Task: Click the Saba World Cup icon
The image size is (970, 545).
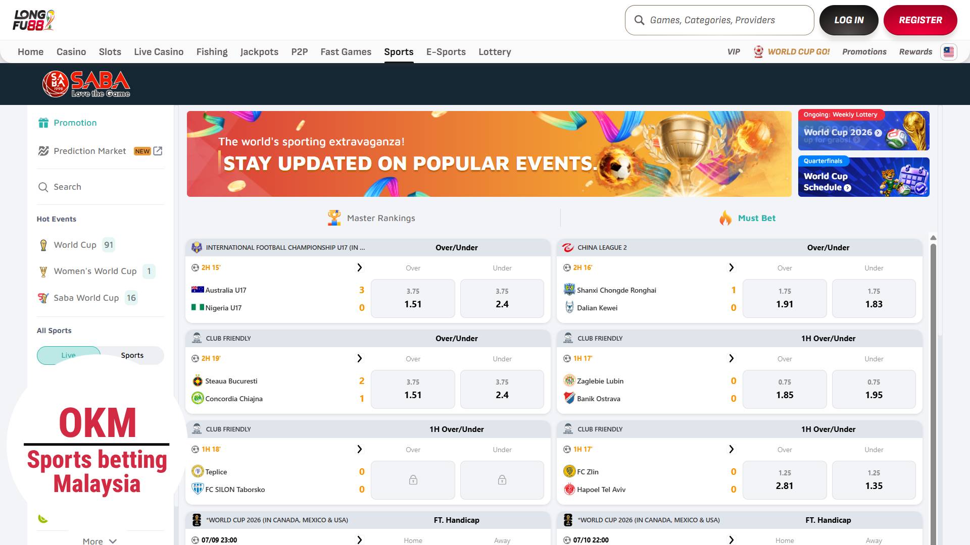Action: tap(43, 298)
